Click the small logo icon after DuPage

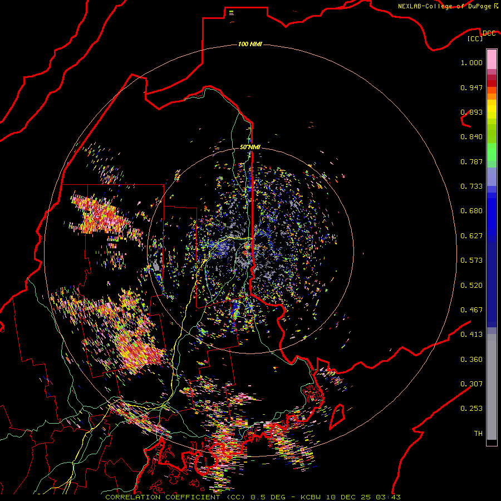496,6
